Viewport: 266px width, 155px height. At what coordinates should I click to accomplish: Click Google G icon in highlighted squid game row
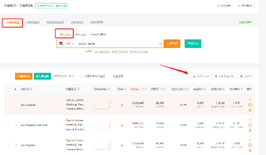coord(250,110)
